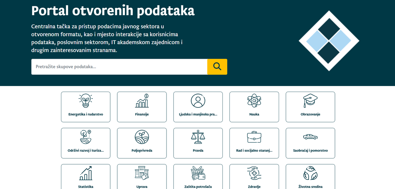Open the Energetika i rudarstvo lightbulb icon
Screen dimensions: 395x189
click(85, 101)
